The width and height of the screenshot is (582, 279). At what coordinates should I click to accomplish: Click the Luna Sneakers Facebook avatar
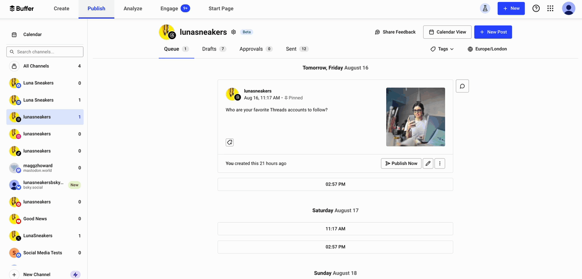(14, 83)
